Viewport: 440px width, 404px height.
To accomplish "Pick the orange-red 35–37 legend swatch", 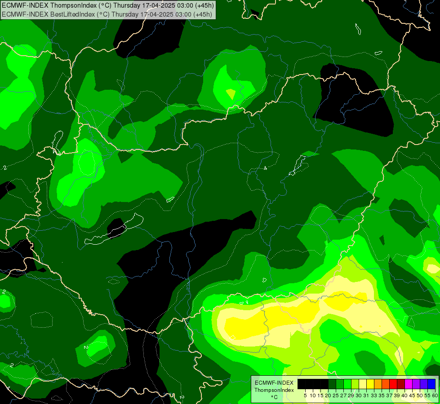I will point(386,384).
